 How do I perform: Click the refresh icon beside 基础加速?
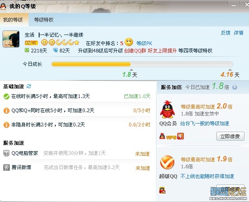(x=29, y=86)
